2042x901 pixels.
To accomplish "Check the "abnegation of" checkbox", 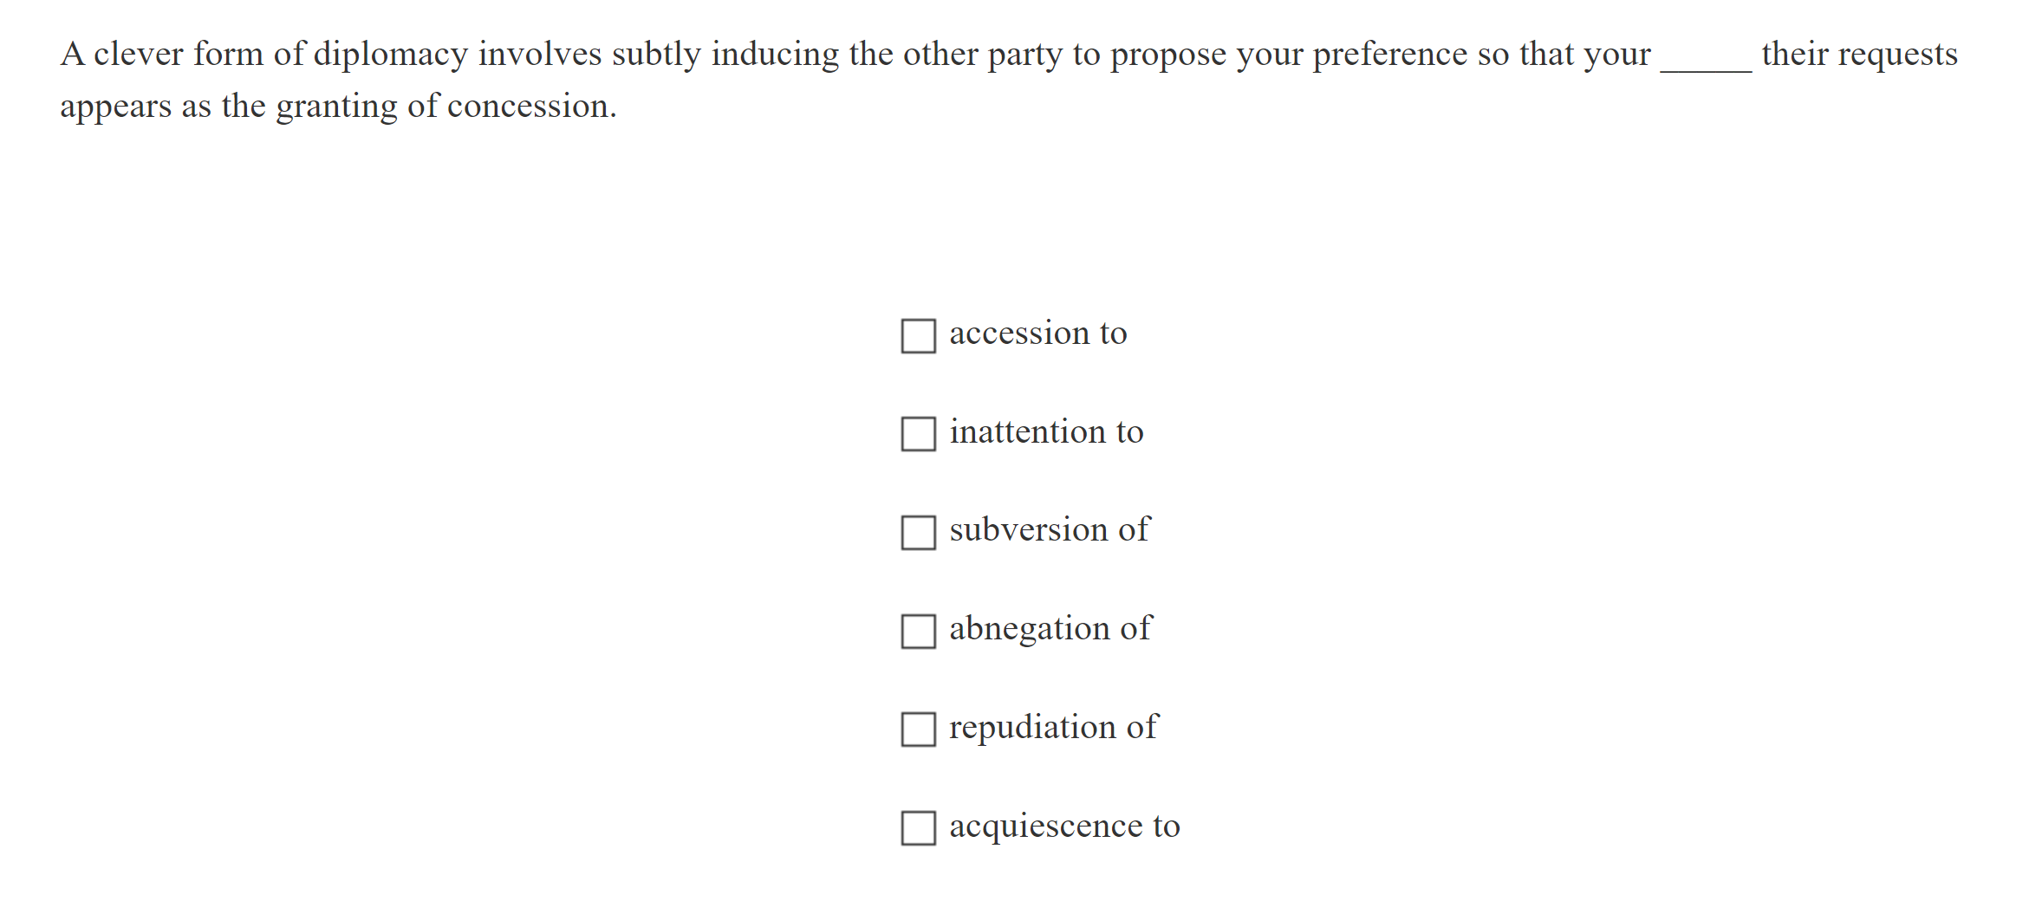I will [x=918, y=632].
